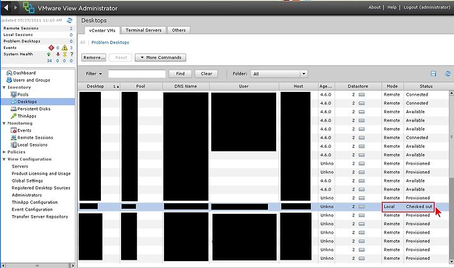Open the About link
The image size is (454, 268).
[x=375, y=7]
